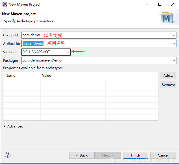This screenshot has width=179, height=165.
Task: Click the Group Id text field
Action: [99, 35]
